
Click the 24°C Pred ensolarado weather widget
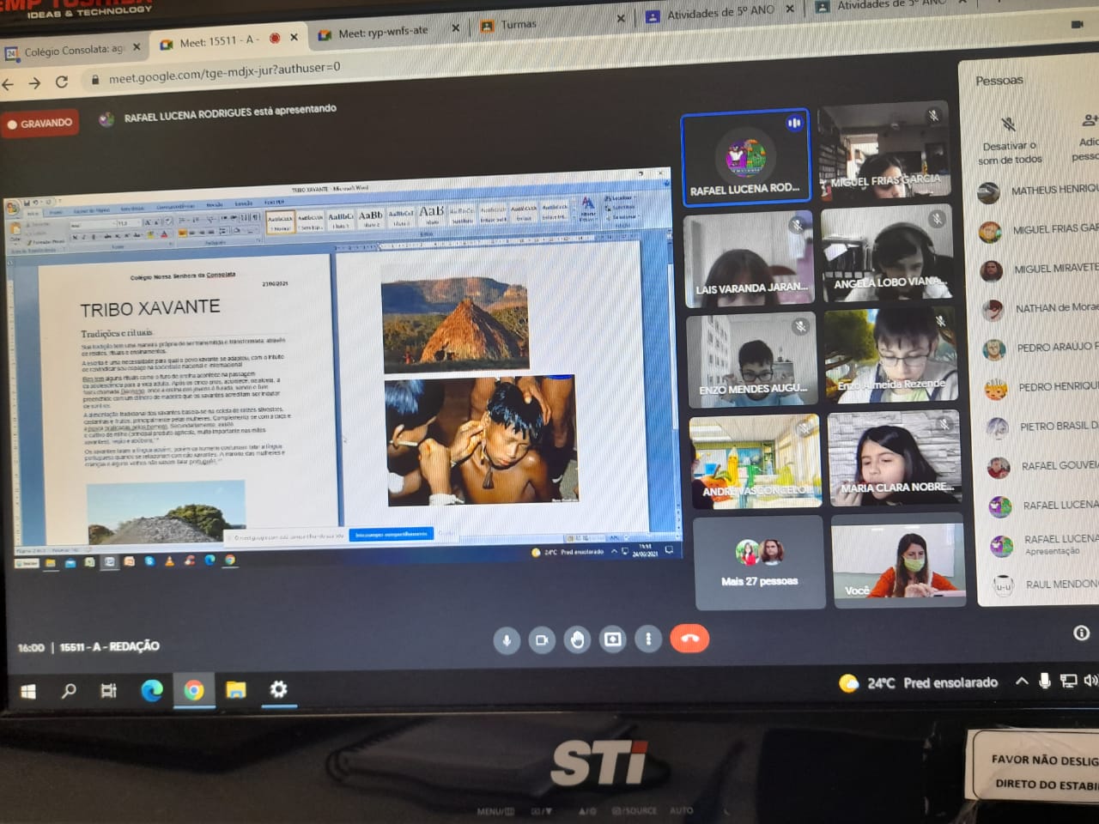coord(919,683)
